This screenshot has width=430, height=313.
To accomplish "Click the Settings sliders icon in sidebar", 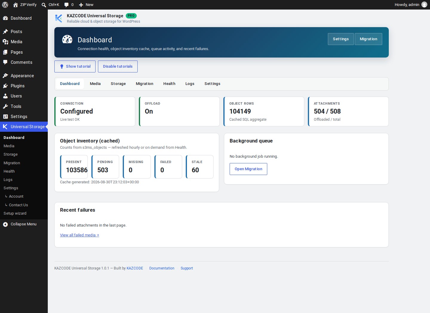I will [x=5, y=117].
